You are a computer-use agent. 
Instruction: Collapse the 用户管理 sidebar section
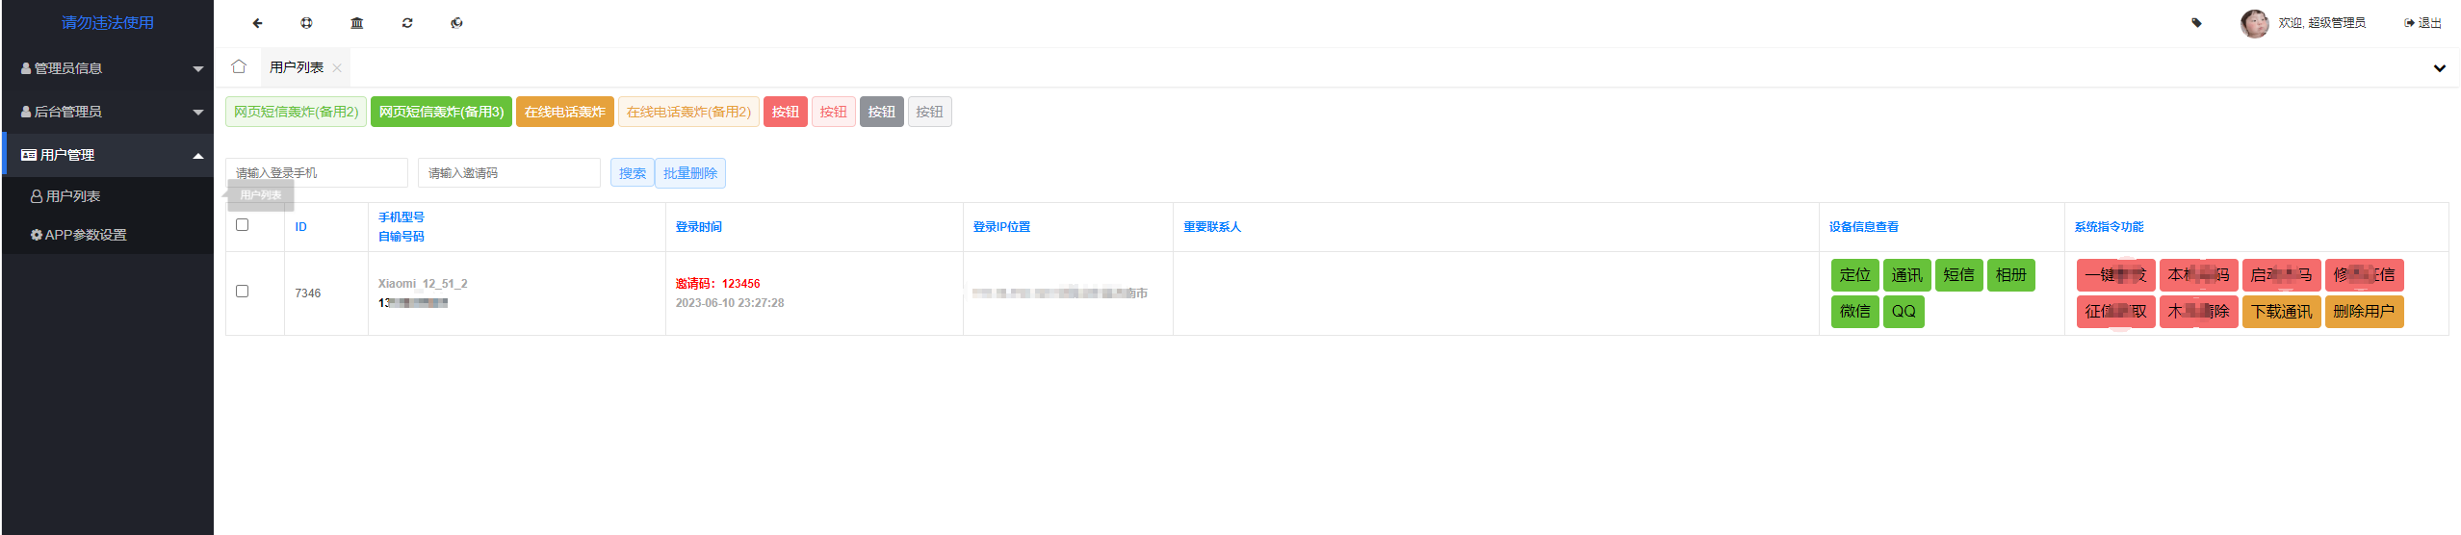(x=108, y=155)
